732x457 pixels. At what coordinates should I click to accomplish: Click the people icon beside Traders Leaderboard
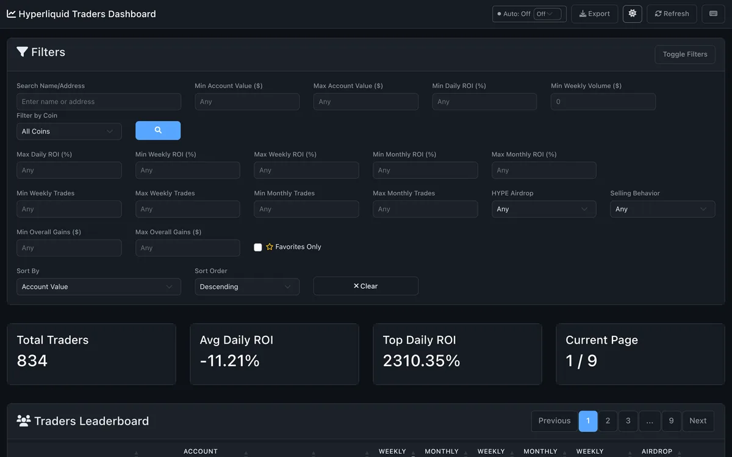point(24,420)
